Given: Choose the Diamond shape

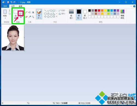Looking at the screenshot, I should (x=45, y=16).
